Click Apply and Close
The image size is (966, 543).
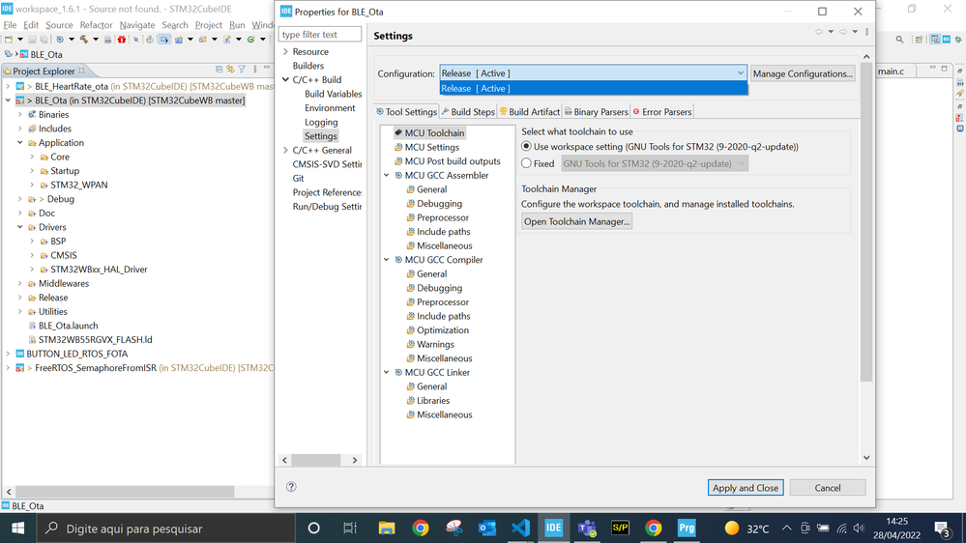[x=746, y=488]
